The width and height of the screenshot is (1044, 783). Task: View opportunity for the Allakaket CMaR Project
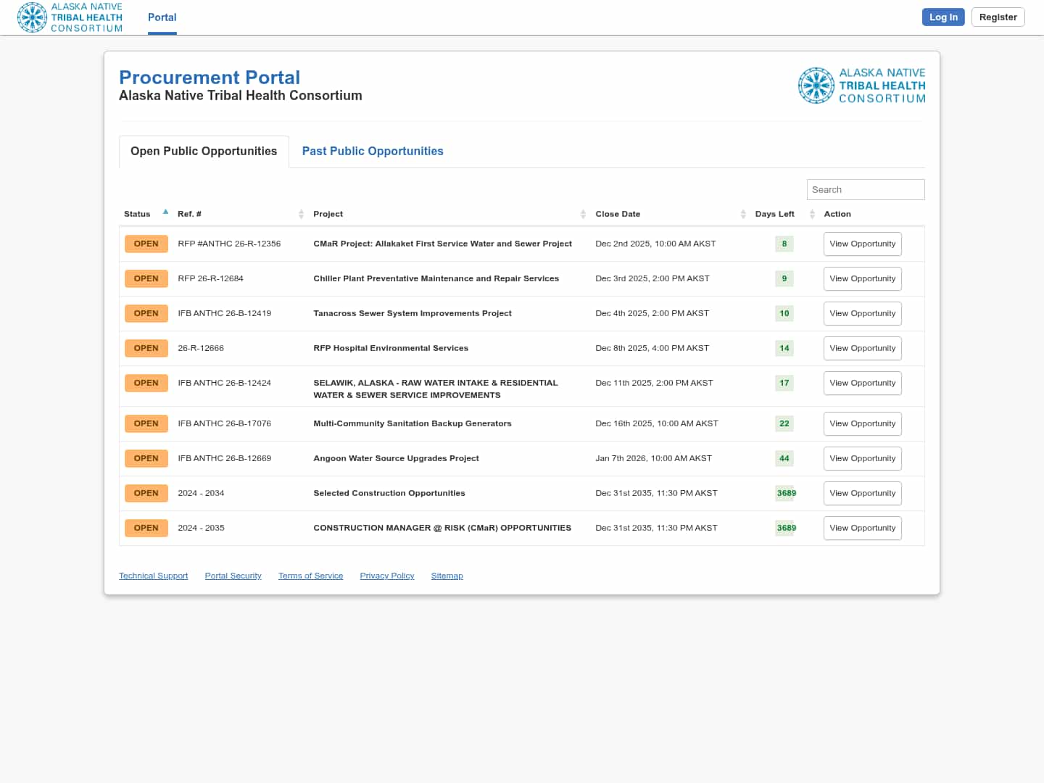click(x=862, y=244)
